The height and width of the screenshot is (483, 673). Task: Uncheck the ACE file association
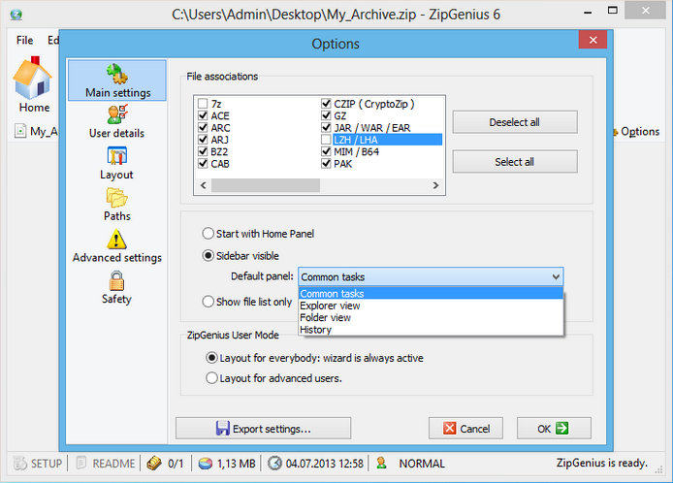[203, 115]
